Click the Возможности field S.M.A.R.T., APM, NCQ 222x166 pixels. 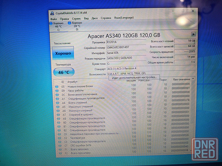click(x=151, y=73)
